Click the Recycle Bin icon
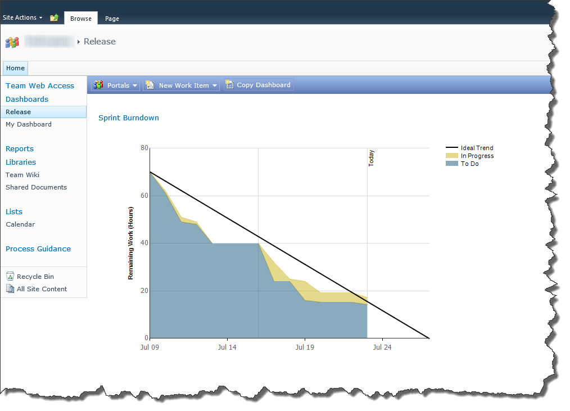The height and width of the screenshot is (411, 570). coord(10,277)
